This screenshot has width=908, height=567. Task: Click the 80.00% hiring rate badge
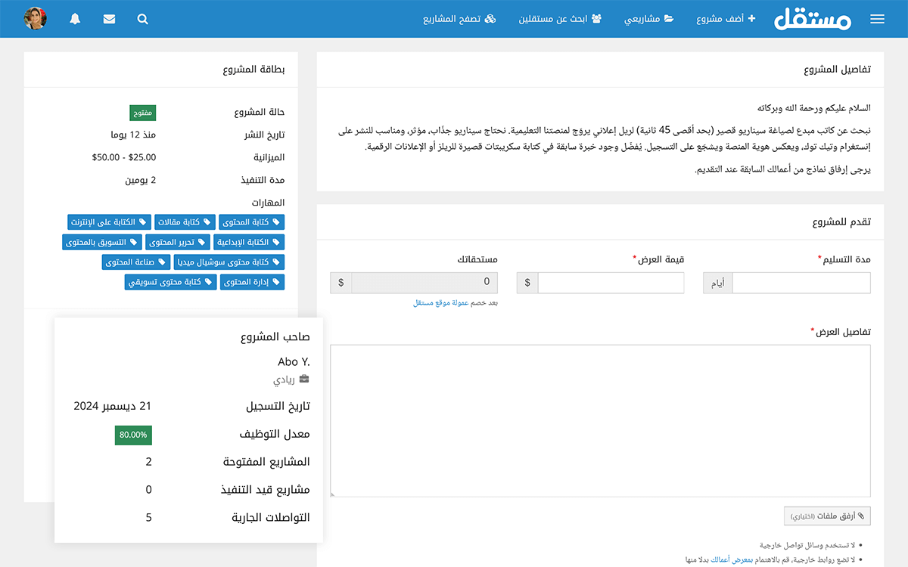coord(133,435)
